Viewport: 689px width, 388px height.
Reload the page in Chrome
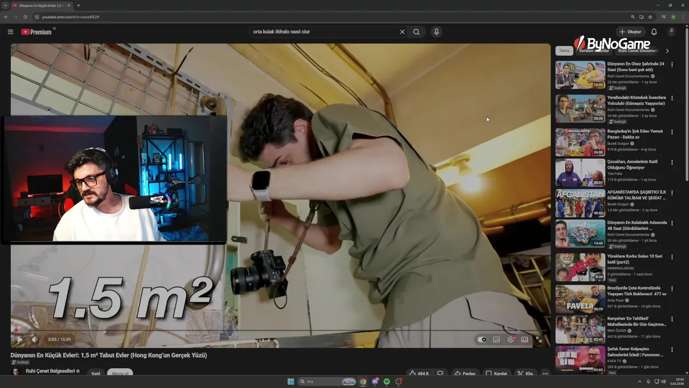pyautogui.click(x=25, y=17)
